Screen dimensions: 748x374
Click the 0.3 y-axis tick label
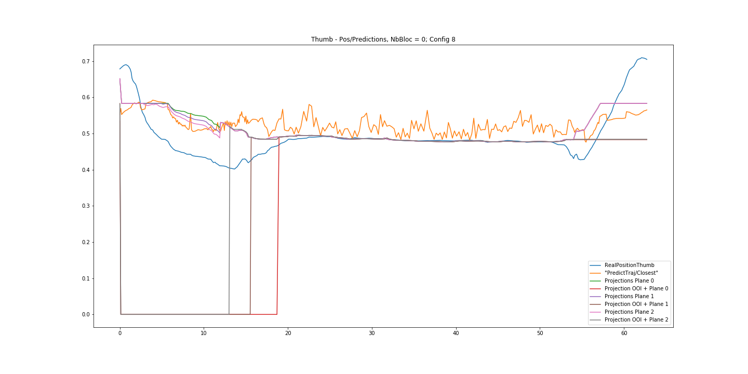pos(86,206)
